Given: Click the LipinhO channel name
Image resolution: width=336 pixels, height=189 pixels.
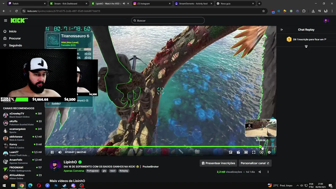Looking at the screenshot, I should click(x=70, y=162).
